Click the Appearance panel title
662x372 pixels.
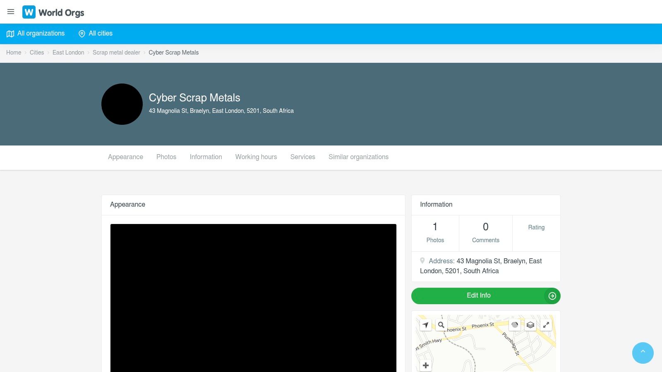pos(127,205)
